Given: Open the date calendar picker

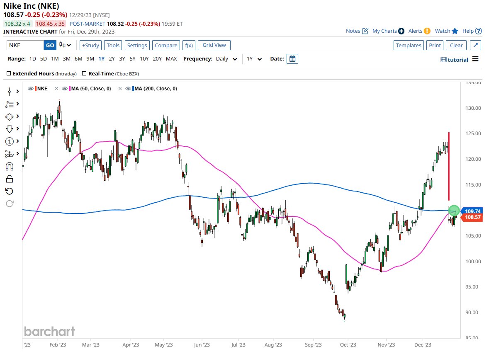Looking at the screenshot, I should (292, 59).
